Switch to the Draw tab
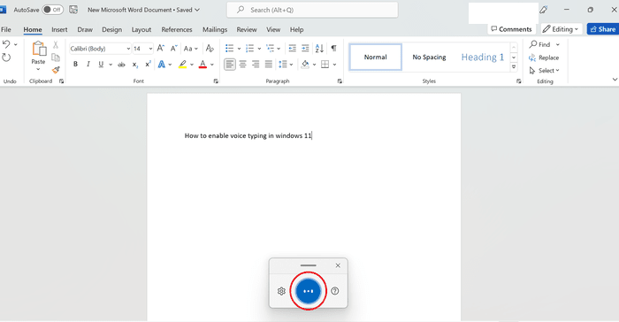Image resolution: width=619 pixels, height=322 pixels. (85, 29)
